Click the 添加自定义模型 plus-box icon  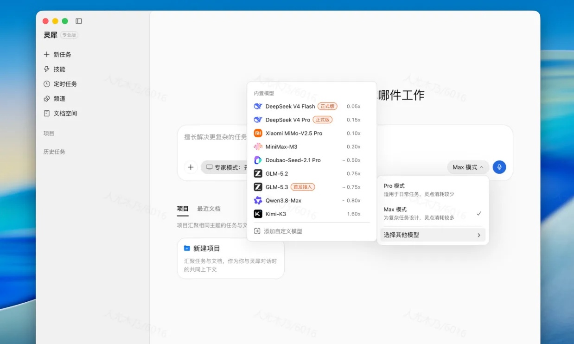(257, 231)
